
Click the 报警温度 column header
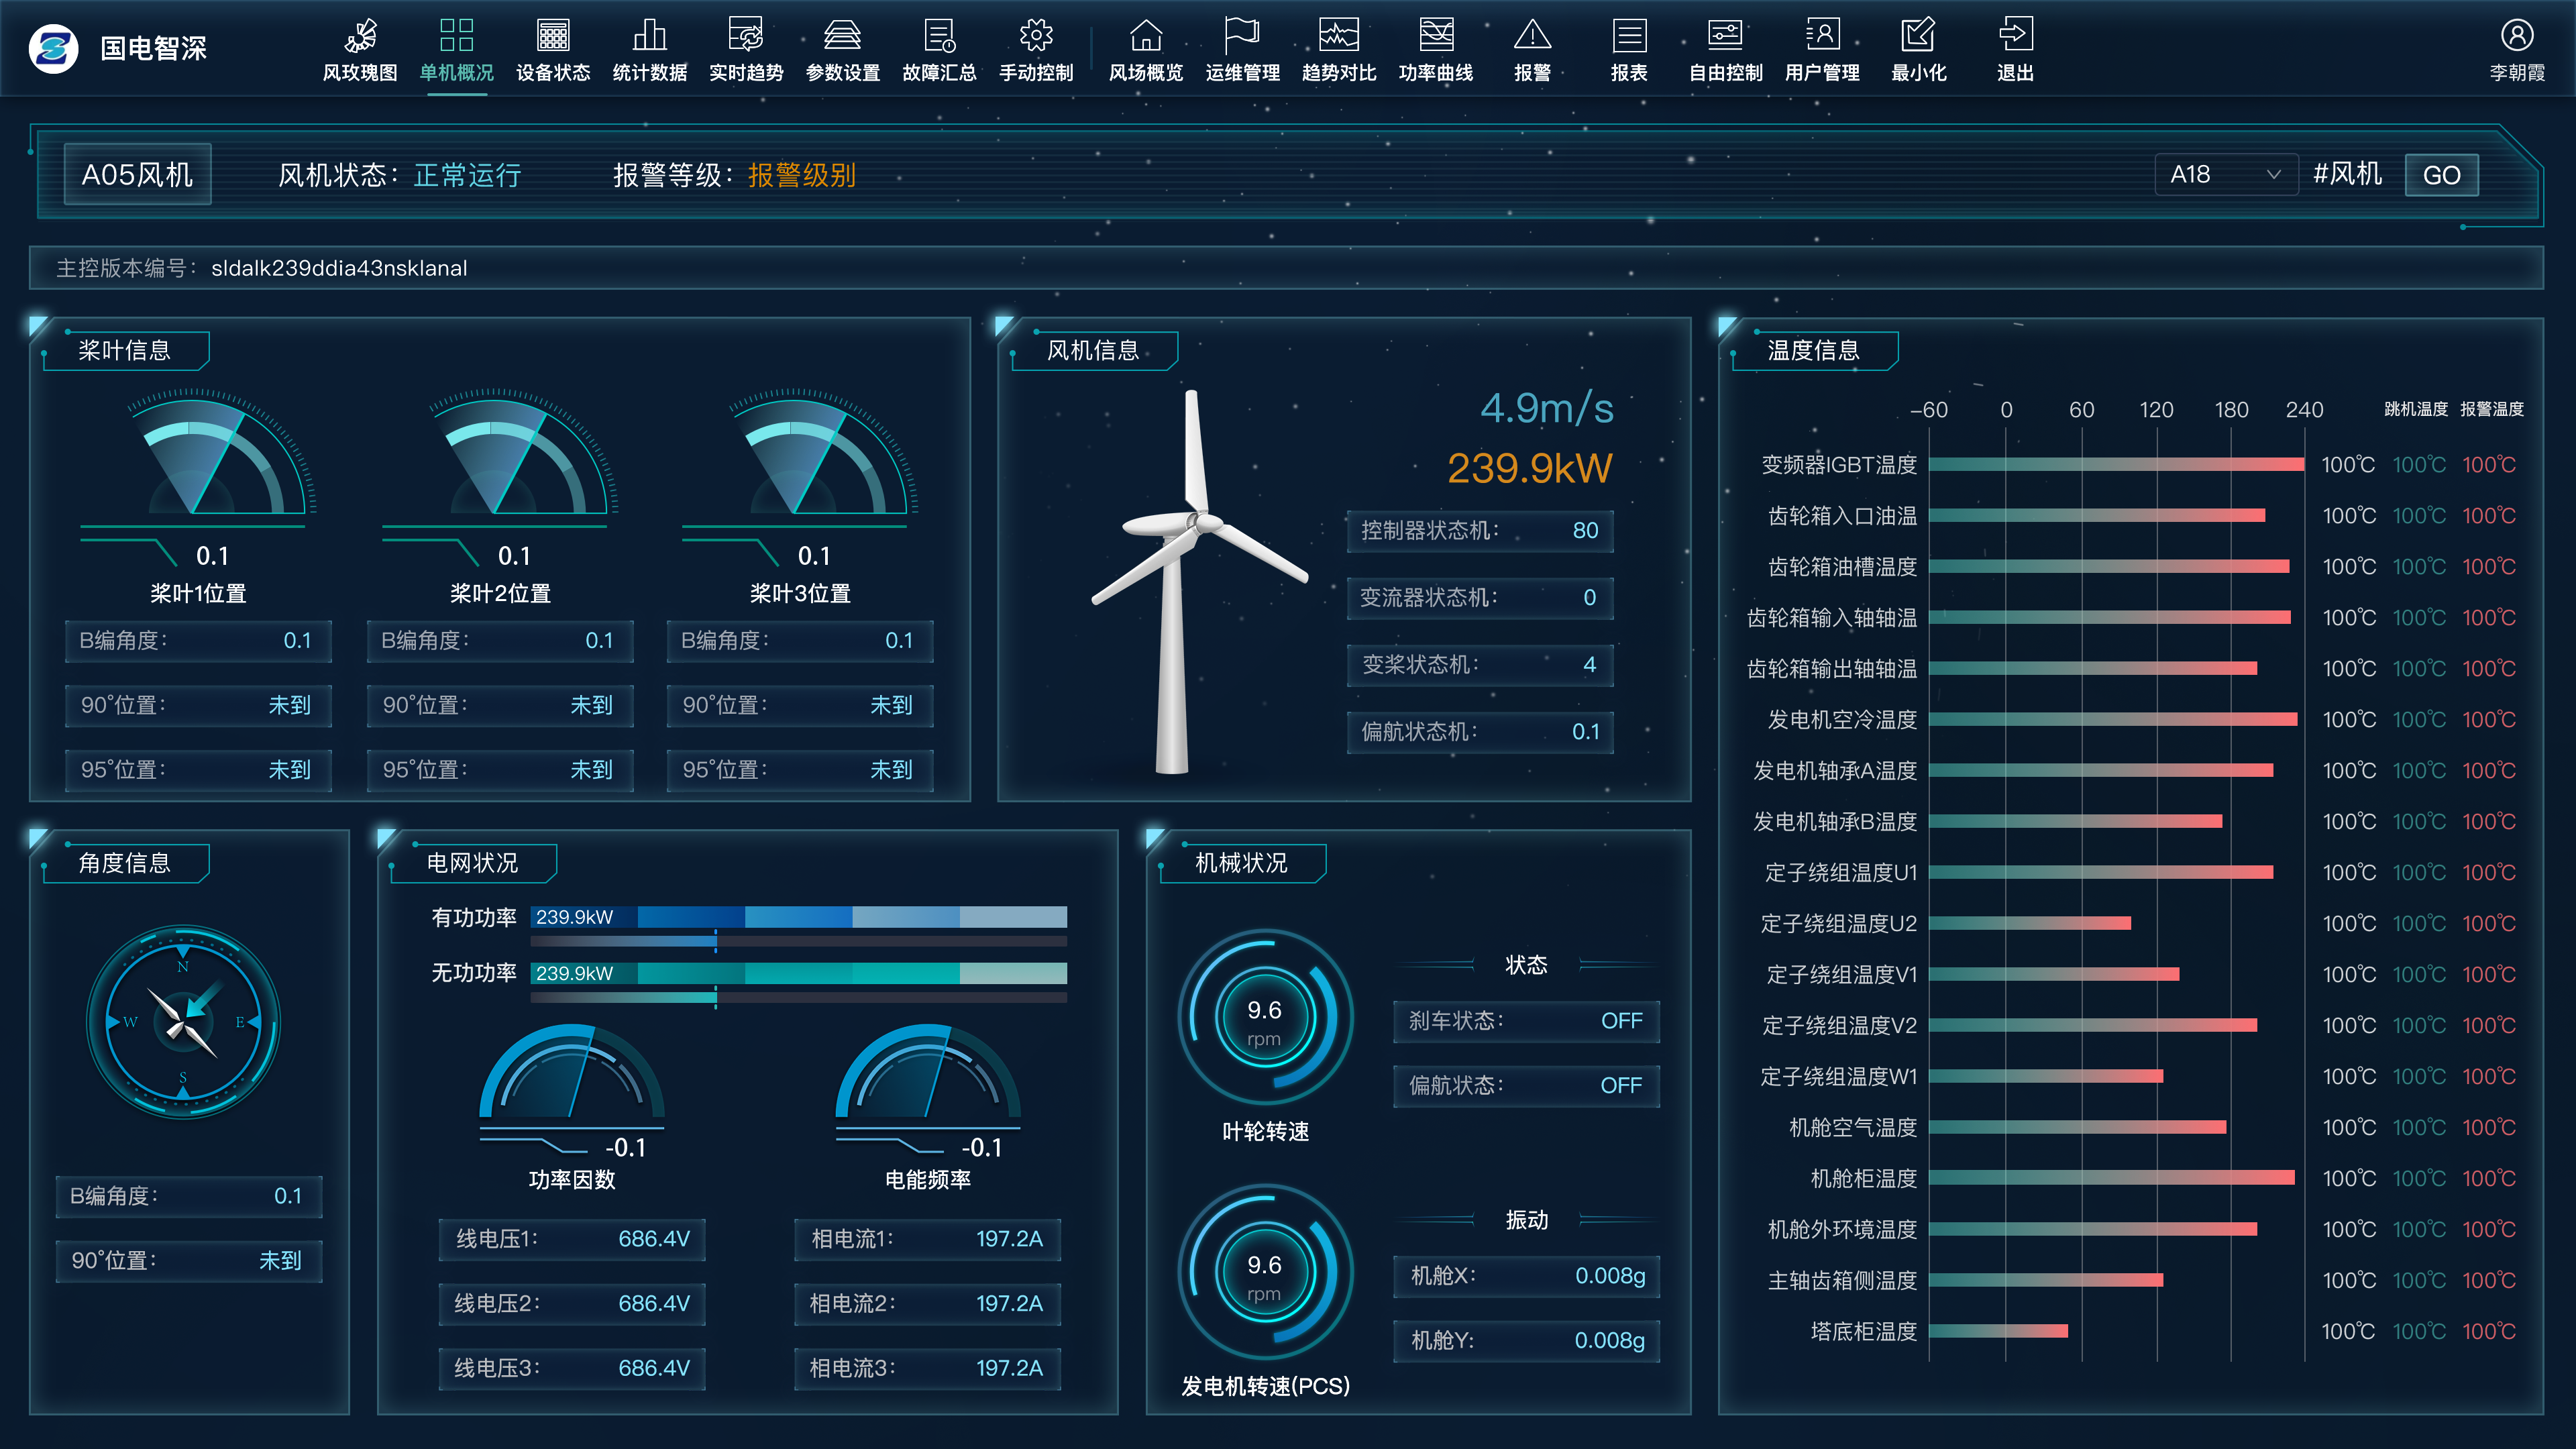click(2491, 409)
